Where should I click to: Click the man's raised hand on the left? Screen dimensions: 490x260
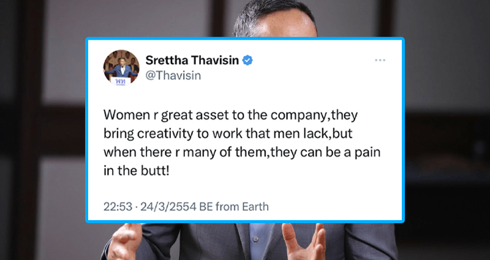point(126,240)
